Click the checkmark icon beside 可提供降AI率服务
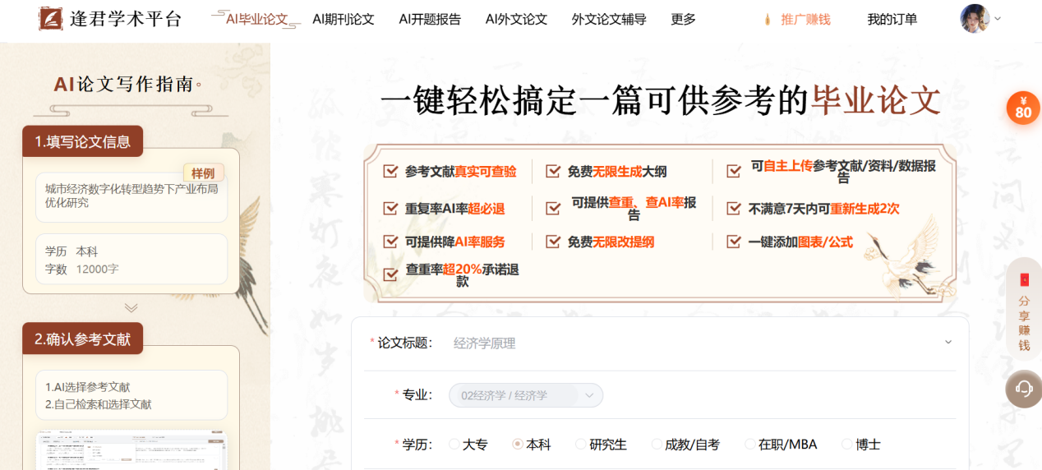 (391, 242)
